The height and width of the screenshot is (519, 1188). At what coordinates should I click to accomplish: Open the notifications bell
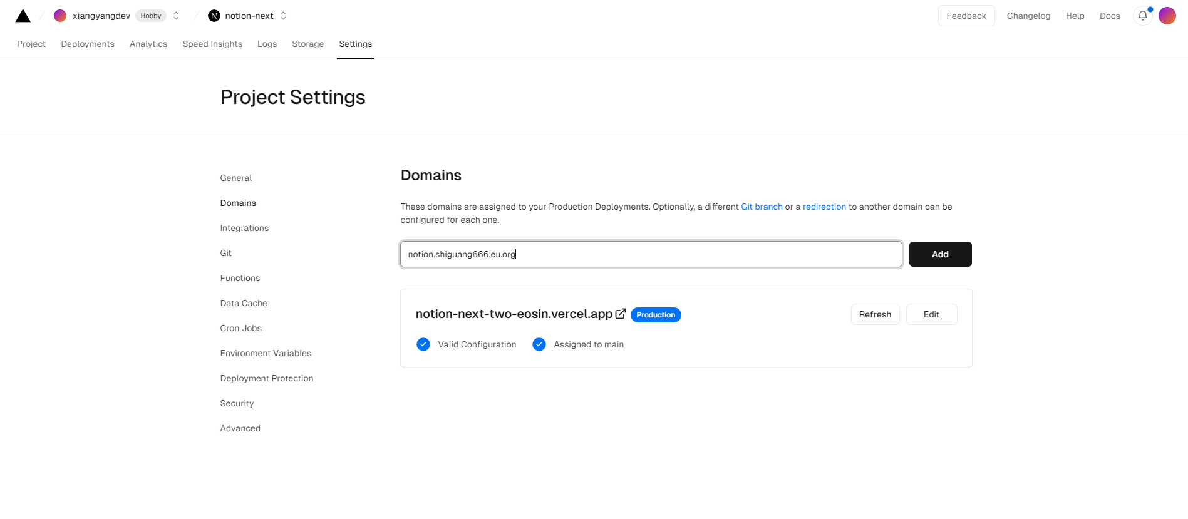tap(1143, 16)
